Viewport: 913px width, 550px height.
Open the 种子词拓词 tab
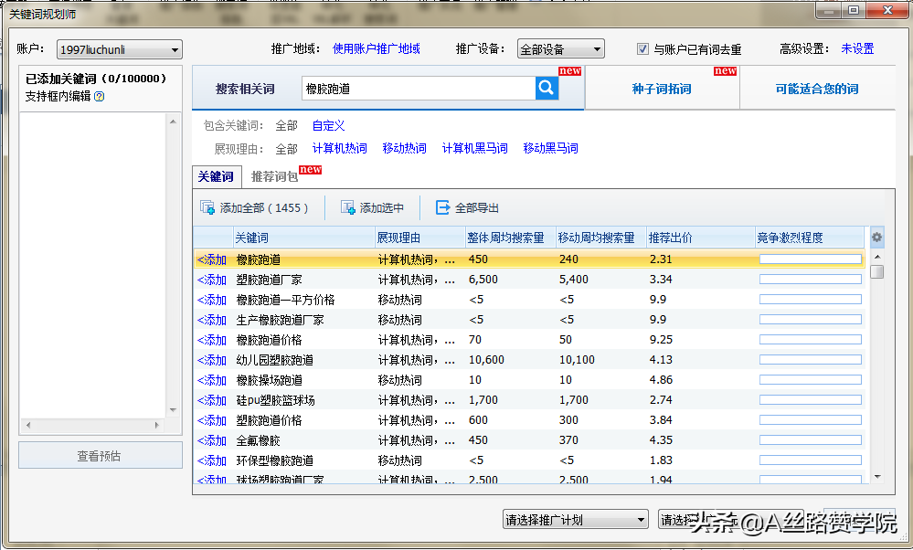662,89
